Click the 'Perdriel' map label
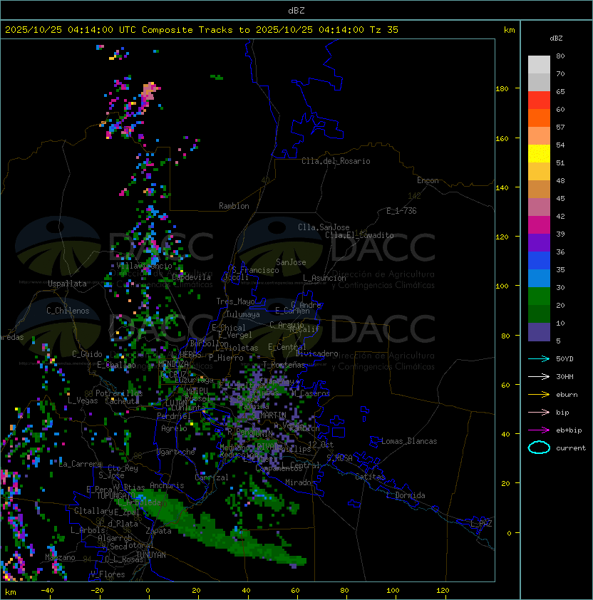Image resolution: width=593 pixels, height=600 pixels. coord(174,416)
